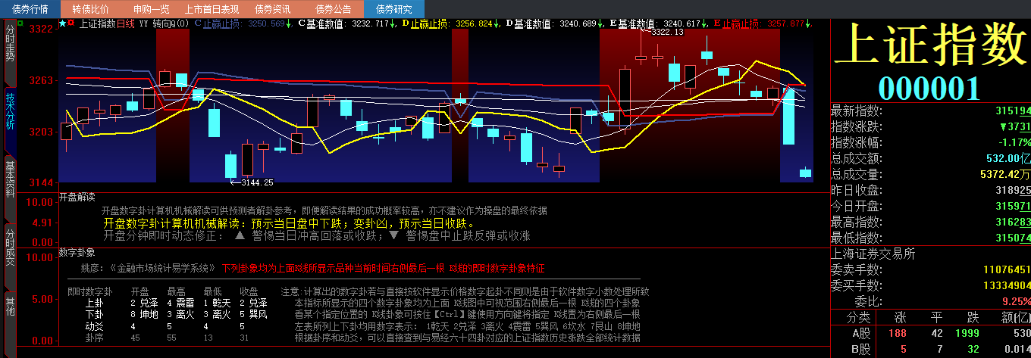Click the 数字卦象 panel title
The height and width of the screenshot is (358, 1031).
tap(77, 252)
